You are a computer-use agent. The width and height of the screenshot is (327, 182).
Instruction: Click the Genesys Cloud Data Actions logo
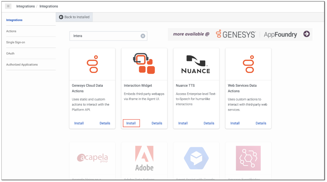92,64
